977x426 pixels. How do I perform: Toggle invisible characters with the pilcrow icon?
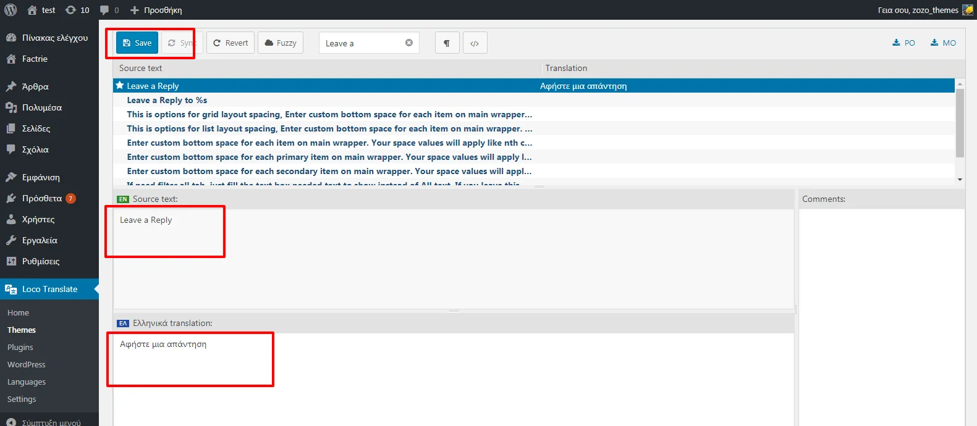pyautogui.click(x=447, y=43)
